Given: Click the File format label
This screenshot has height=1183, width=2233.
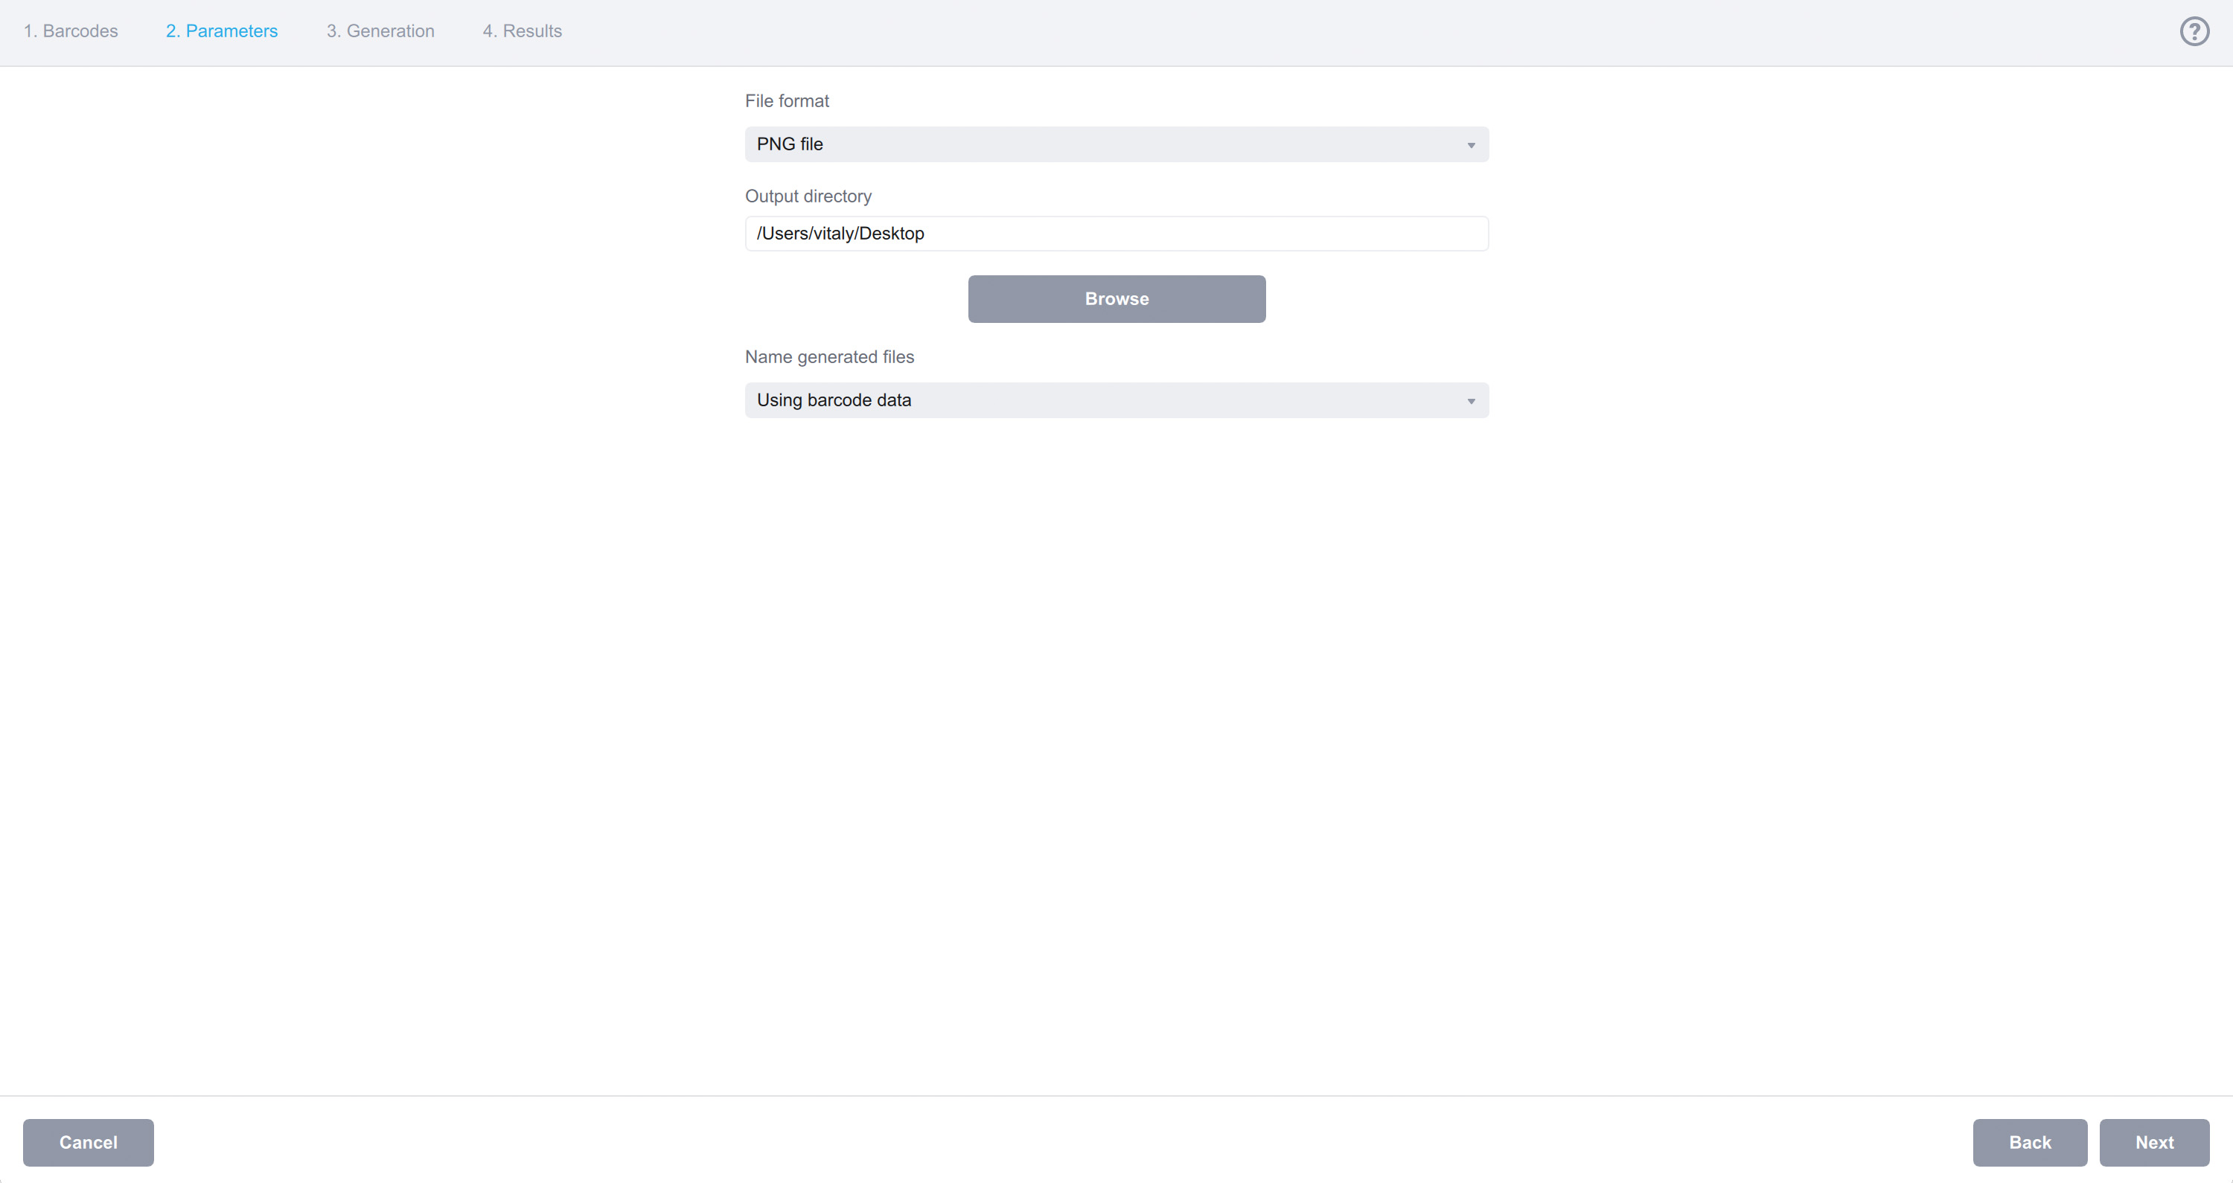Looking at the screenshot, I should click(x=786, y=100).
